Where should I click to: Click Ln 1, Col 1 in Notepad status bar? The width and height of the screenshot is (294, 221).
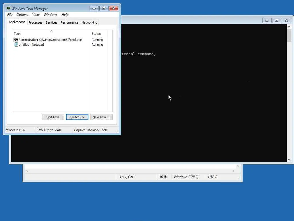(x=128, y=177)
